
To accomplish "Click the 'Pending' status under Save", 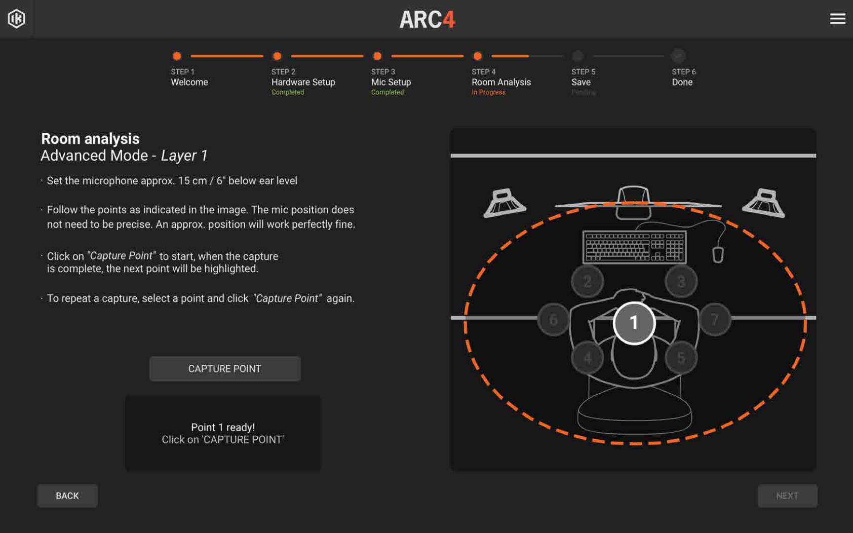I will coord(584,92).
